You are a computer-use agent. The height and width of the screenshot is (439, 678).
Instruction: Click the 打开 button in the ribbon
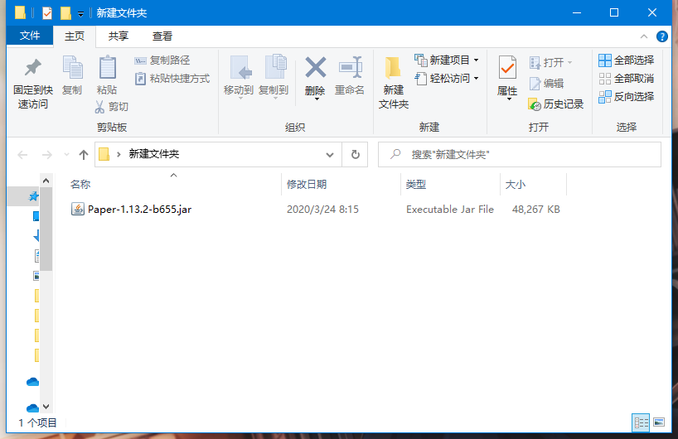(550, 63)
